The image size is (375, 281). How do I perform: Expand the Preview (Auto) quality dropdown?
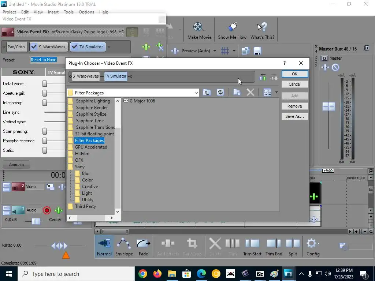click(215, 51)
